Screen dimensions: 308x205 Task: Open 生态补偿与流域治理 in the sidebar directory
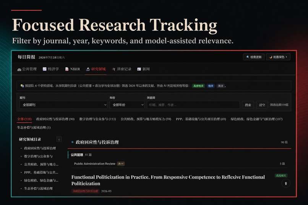pos(38,189)
